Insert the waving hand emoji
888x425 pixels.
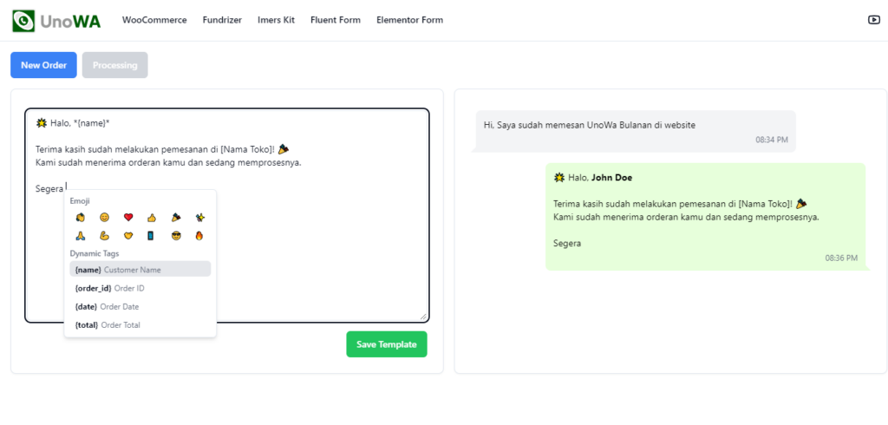click(80, 217)
